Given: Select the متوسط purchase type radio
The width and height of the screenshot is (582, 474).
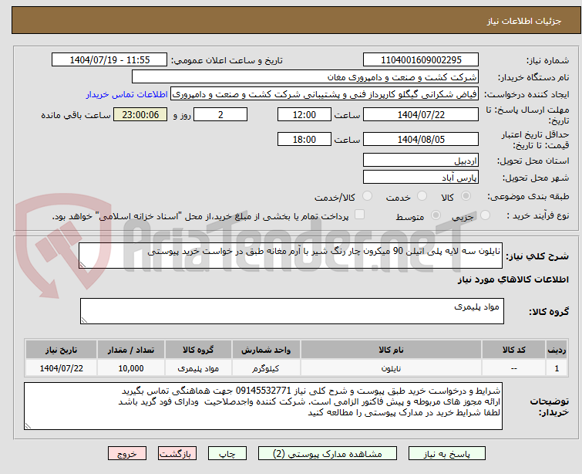Looking at the screenshot, I should (x=436, y=215).
